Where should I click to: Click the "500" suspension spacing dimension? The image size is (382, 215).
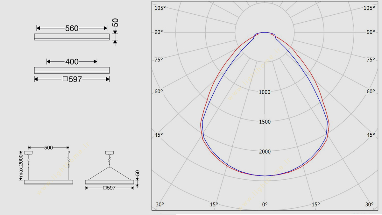(48, 147)
